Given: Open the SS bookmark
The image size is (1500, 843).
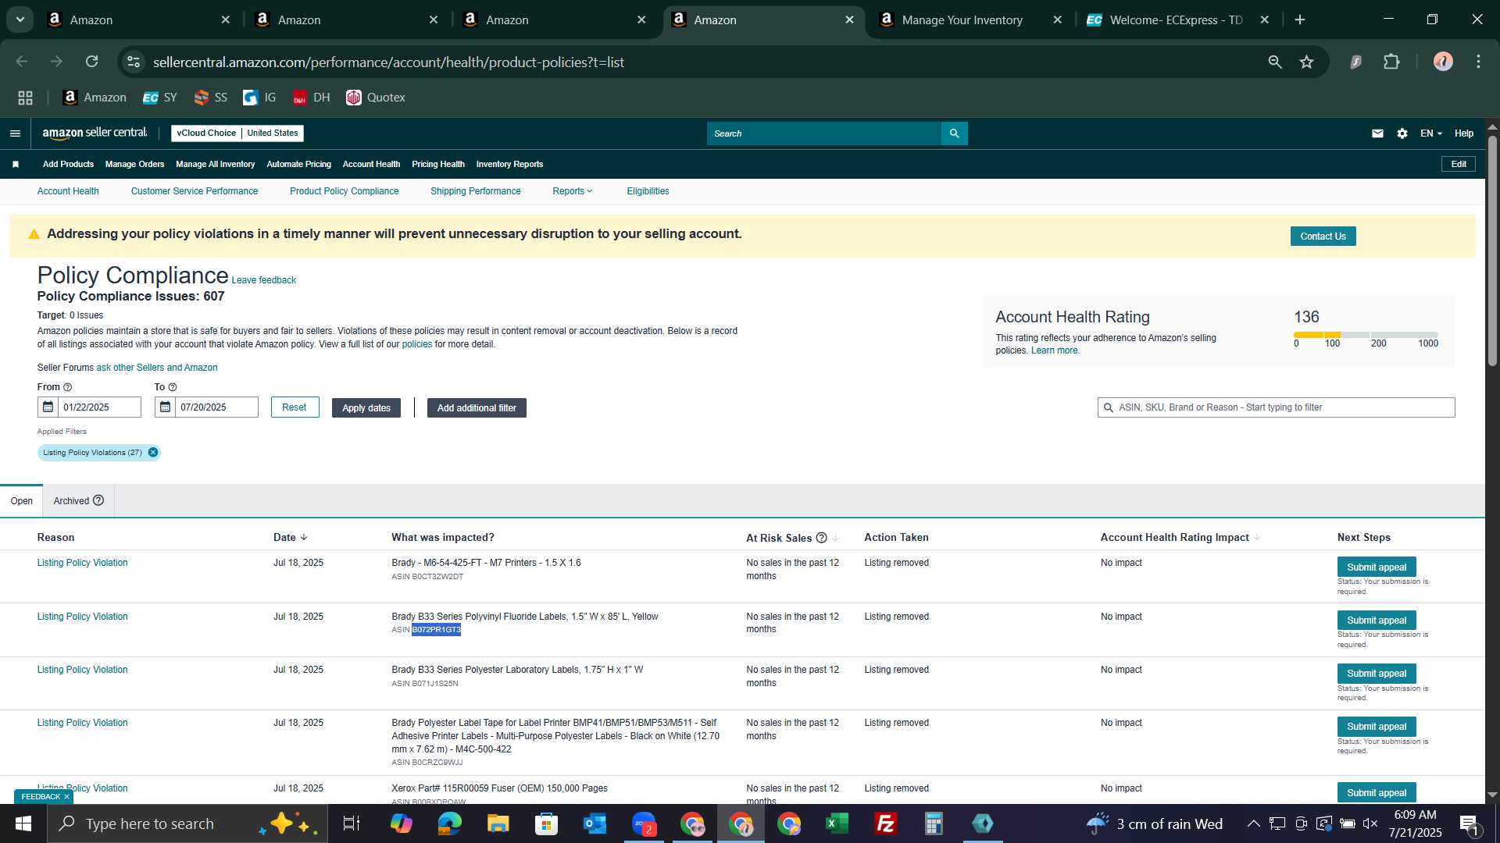Looking at the screenshot, I should [211, 98].
